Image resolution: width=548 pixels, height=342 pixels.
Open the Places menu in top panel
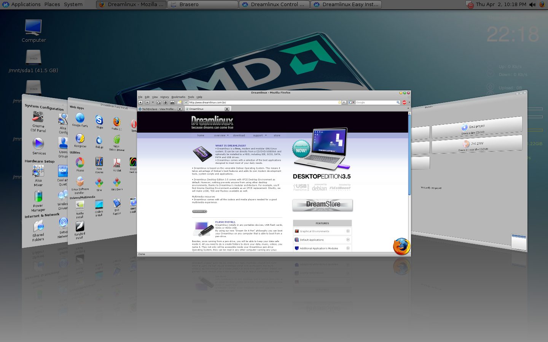(52, 5)
